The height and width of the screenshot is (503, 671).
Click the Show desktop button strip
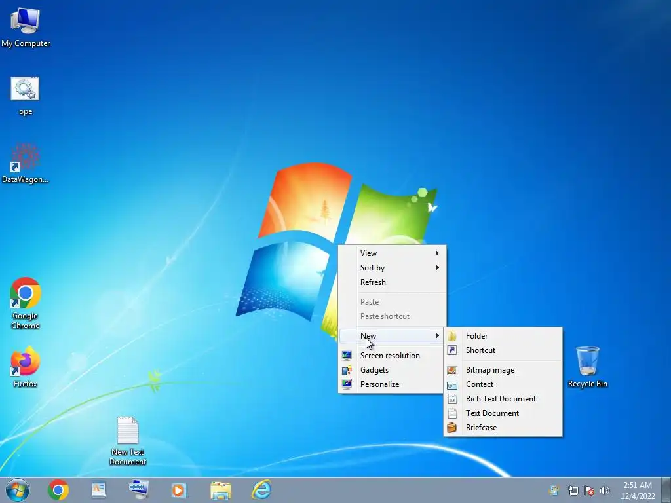pos(666,490)
